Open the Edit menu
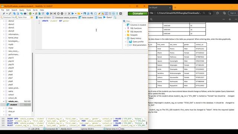Screen dimensions: 238x134 click(x=8, y=10)
